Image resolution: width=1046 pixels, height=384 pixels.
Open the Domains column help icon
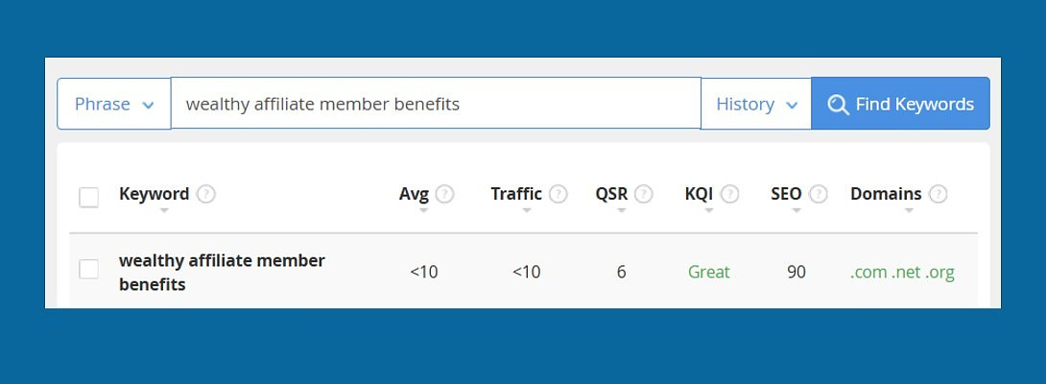pos(938,194)
